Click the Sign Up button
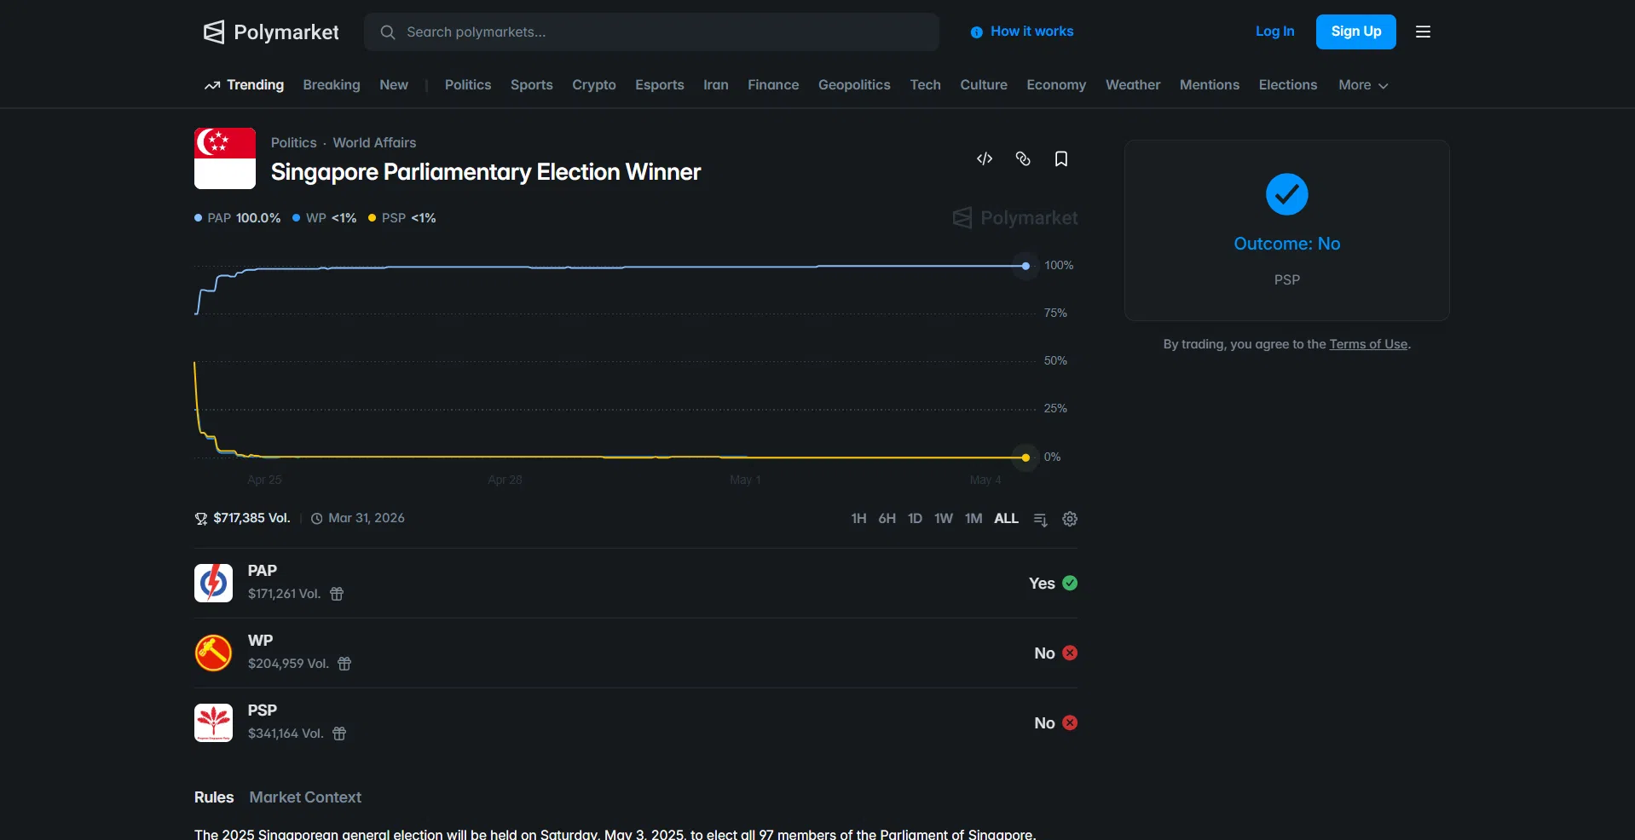The image size is (1635, 840). pos(1355,32)
